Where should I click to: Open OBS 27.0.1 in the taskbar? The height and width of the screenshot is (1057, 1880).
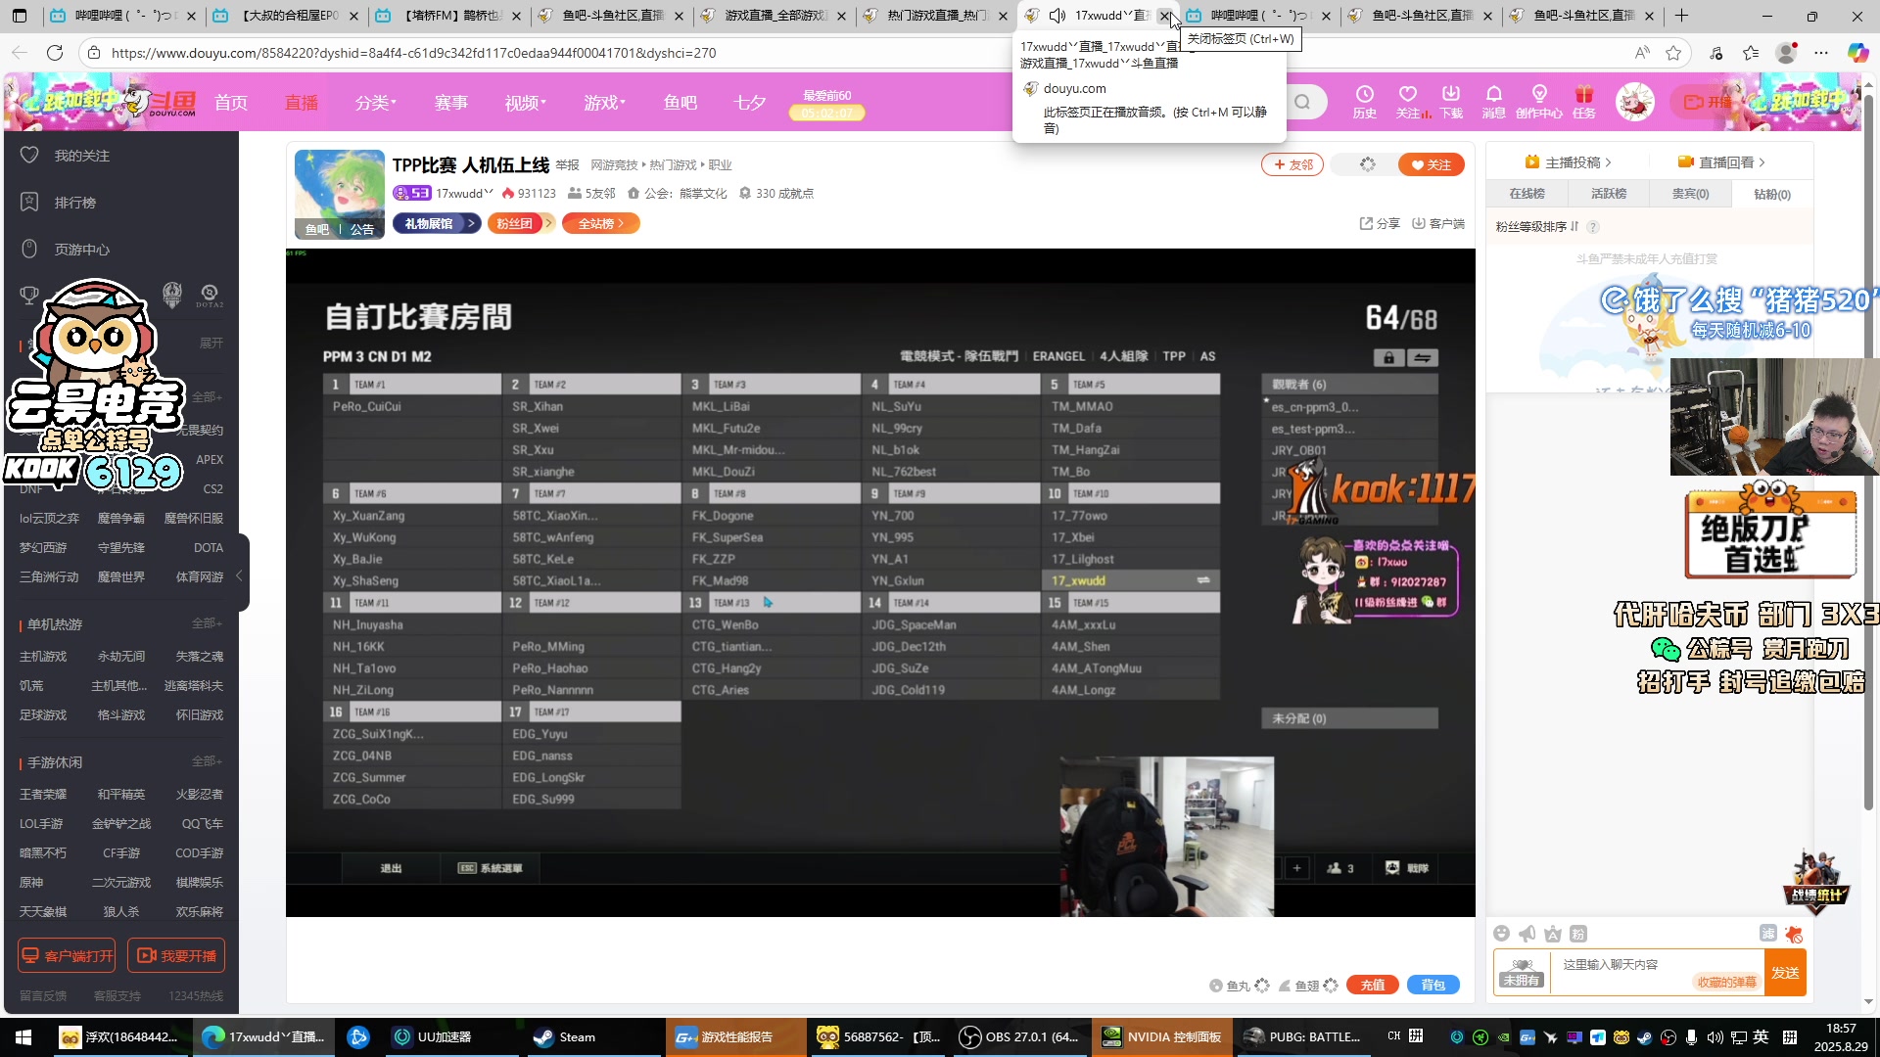[x=1018, y=1037]
